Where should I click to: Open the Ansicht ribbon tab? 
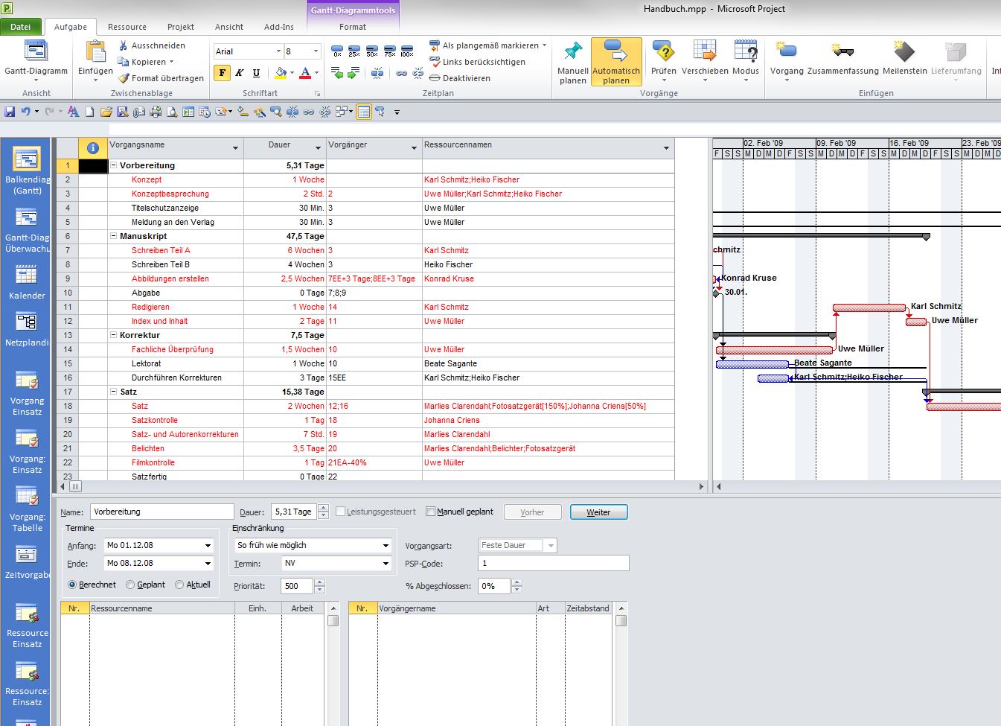coord(229,27)
